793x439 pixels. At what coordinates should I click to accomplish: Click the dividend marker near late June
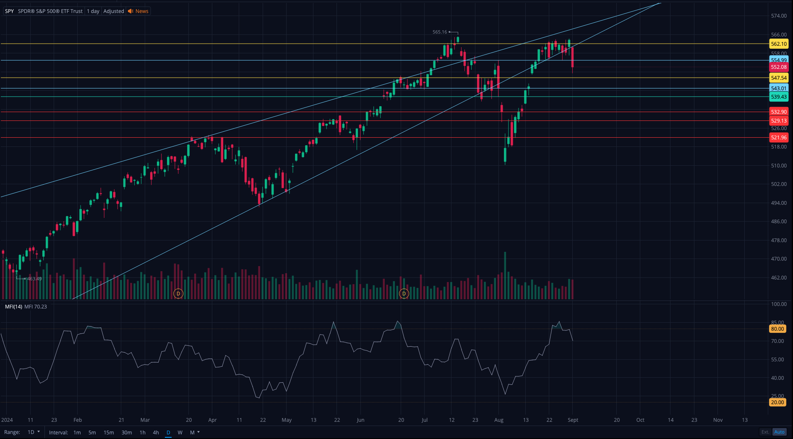404,294
